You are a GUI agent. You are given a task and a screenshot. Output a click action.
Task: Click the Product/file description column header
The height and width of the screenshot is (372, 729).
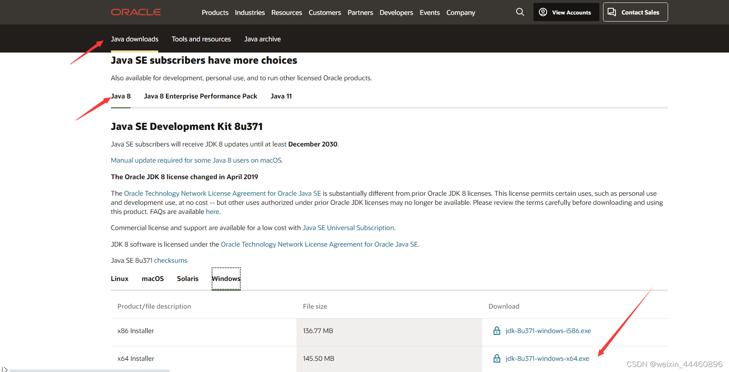154,306
